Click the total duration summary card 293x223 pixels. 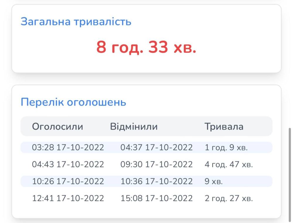coord(146,37)
